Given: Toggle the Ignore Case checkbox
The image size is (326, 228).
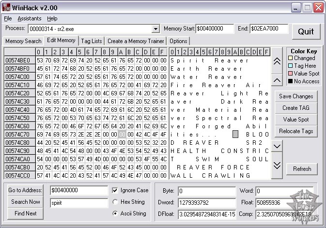Looking at the screenshot, I should click(115, 190).
